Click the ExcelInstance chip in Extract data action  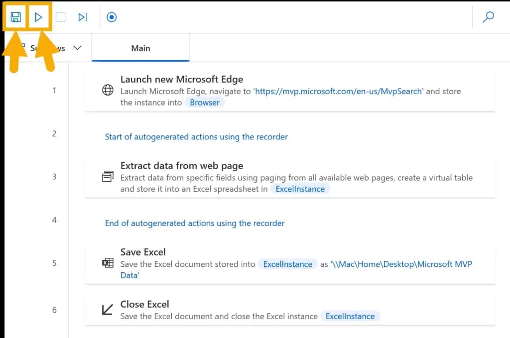pos(300,189)
